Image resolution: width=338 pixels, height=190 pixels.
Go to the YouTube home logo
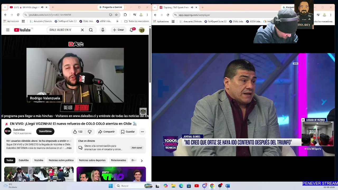click(x=22, y=30)
